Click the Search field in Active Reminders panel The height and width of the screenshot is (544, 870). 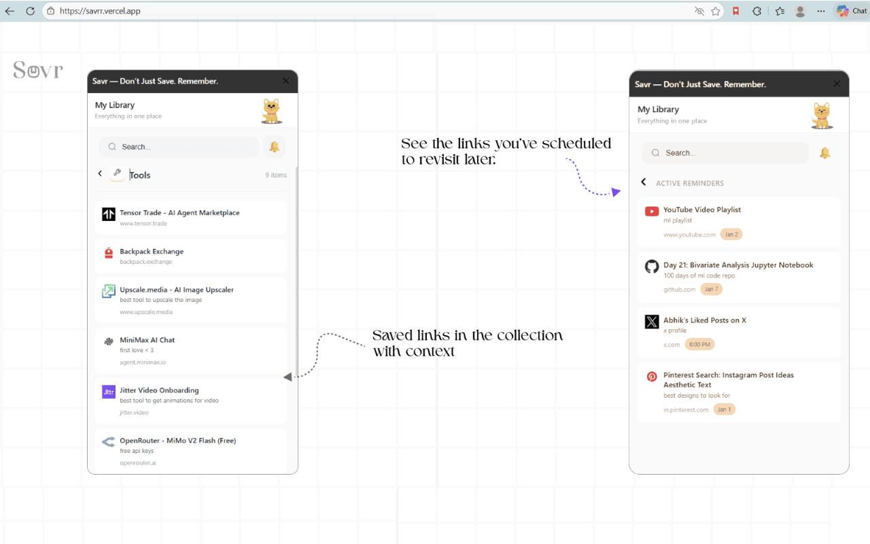click(724, 153)
